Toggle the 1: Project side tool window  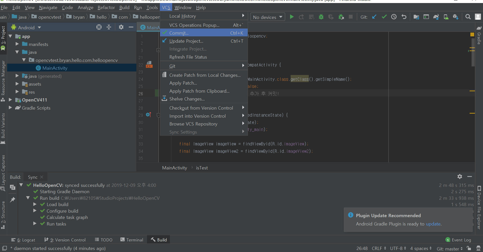3,38
